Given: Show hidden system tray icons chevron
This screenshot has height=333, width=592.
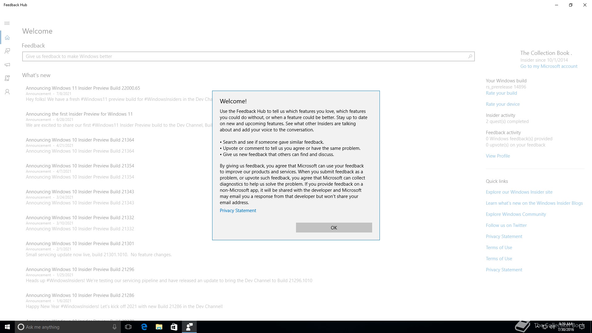Looking at the screenshot, I should (537, 327).
